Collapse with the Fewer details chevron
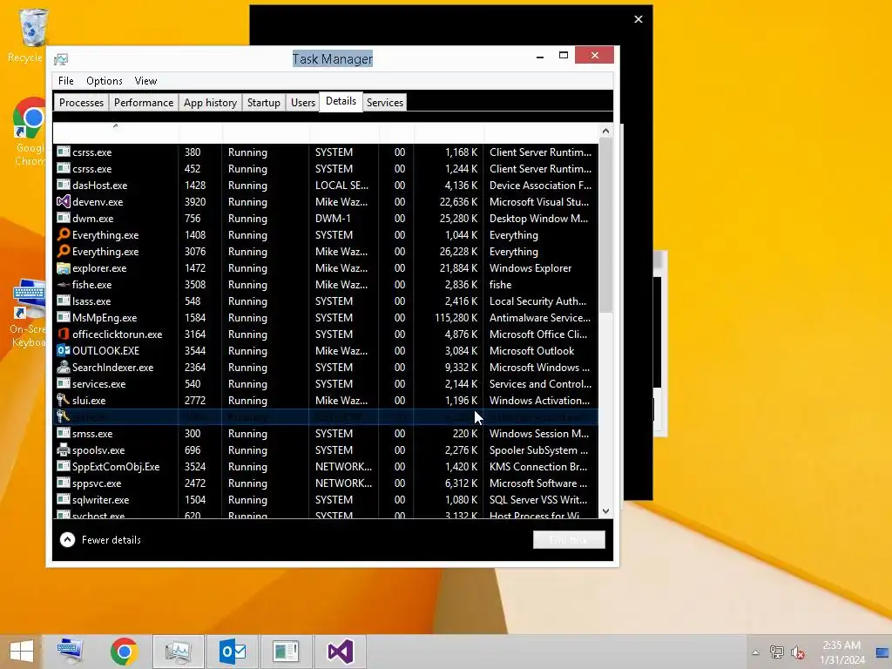Image resolution: width=892 pixels, height=669 pixels. click(67, 539)
